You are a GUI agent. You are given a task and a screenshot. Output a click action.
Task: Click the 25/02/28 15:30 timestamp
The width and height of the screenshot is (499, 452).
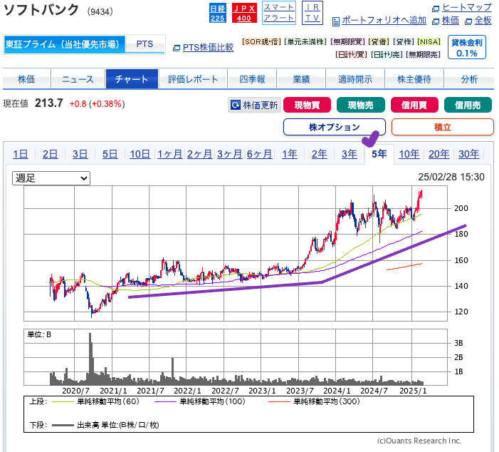pyautogui.click(x=451, y=177)
